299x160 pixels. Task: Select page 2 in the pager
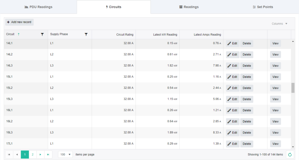[33, 154]
